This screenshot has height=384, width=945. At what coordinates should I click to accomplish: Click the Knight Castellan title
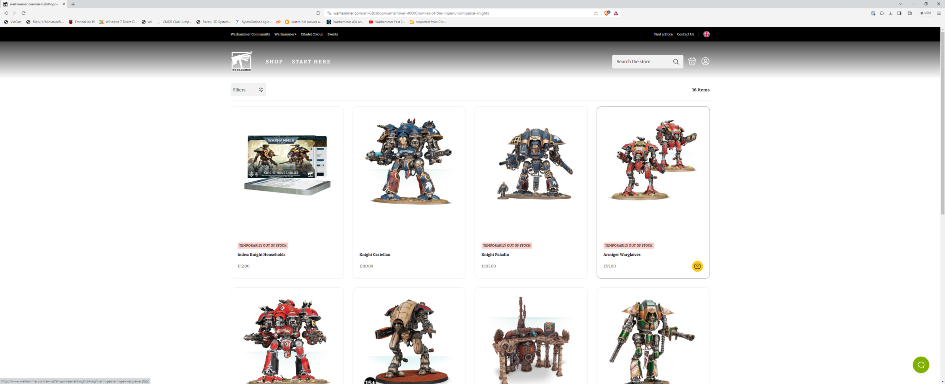click(x=375, y=254)
